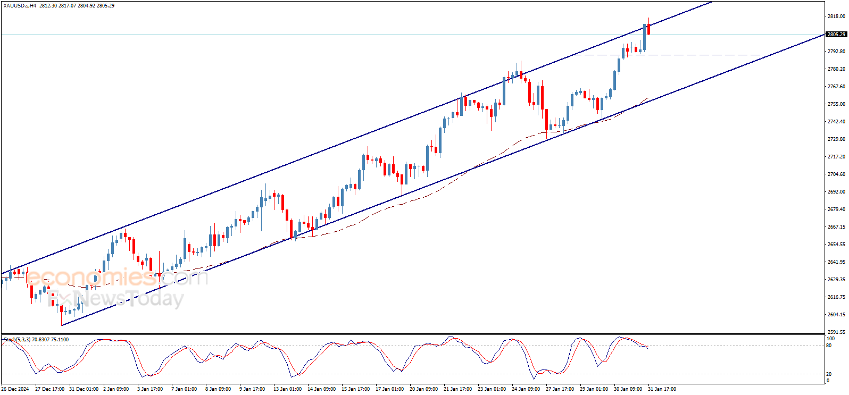The image size is (849, 395).
Task: Click the 2 Jan 09:00 time label
Action: click(116, 389)
